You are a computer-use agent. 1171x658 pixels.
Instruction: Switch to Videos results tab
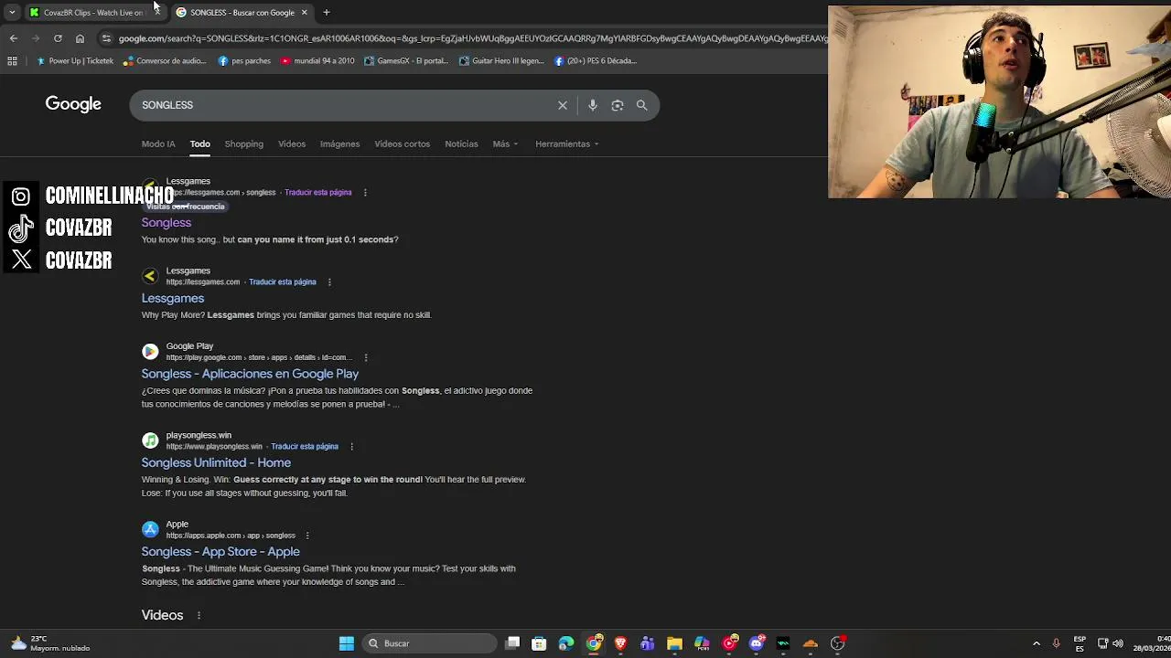292,143
